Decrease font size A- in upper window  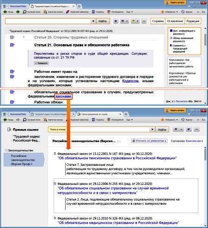point(198,12)
